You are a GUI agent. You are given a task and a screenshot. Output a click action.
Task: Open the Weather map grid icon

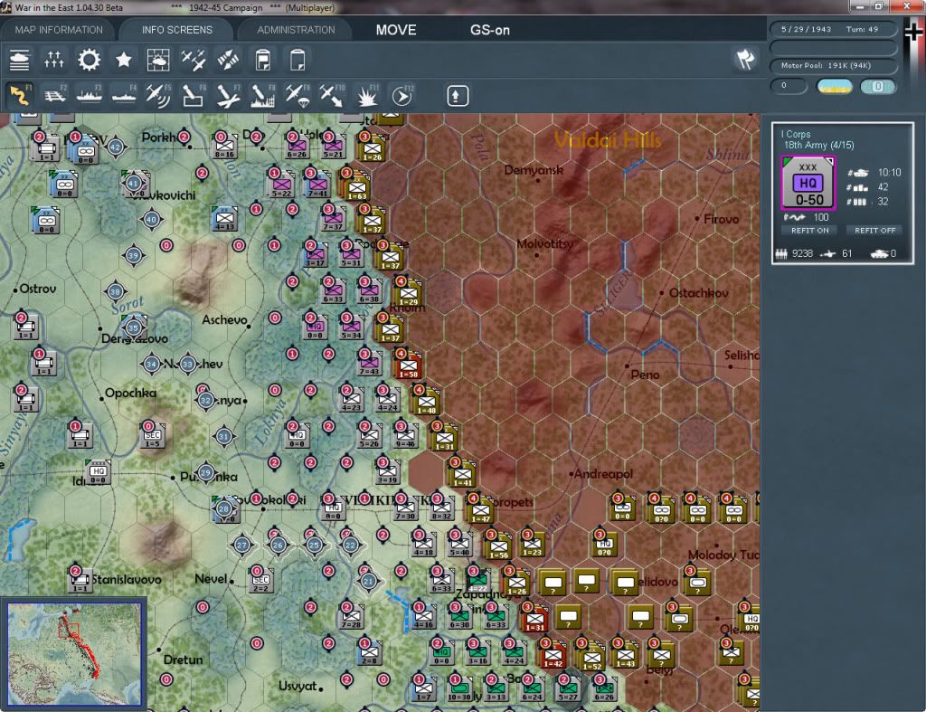coord(158,60)
